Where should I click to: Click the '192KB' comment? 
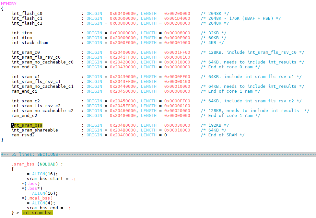coord(215,125)
